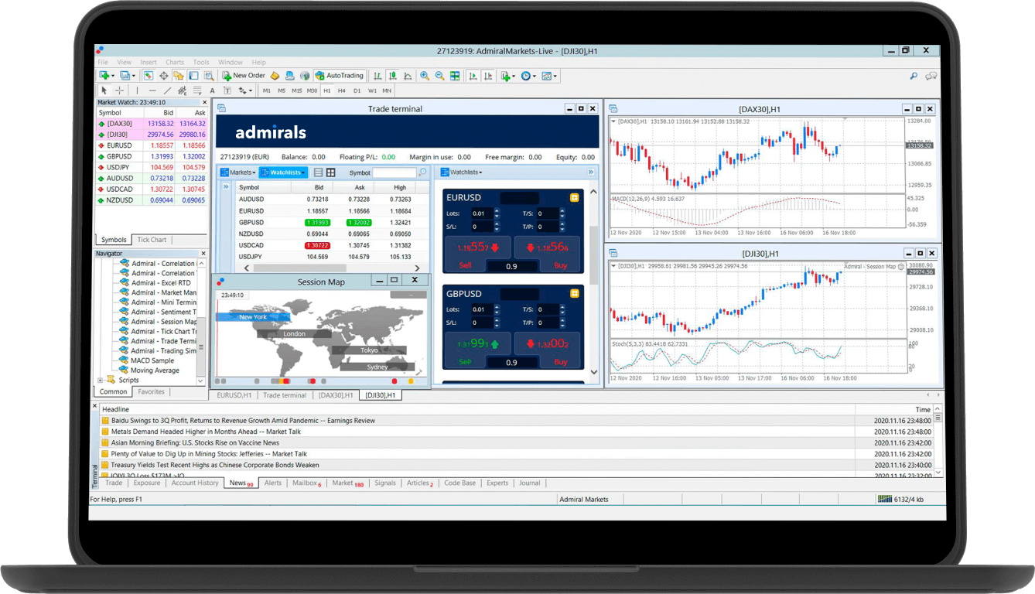Open the Markets dropdown in Trade terminal
Screen dimensions: 1035x594
pyautogui.click(x=238, y=172)
